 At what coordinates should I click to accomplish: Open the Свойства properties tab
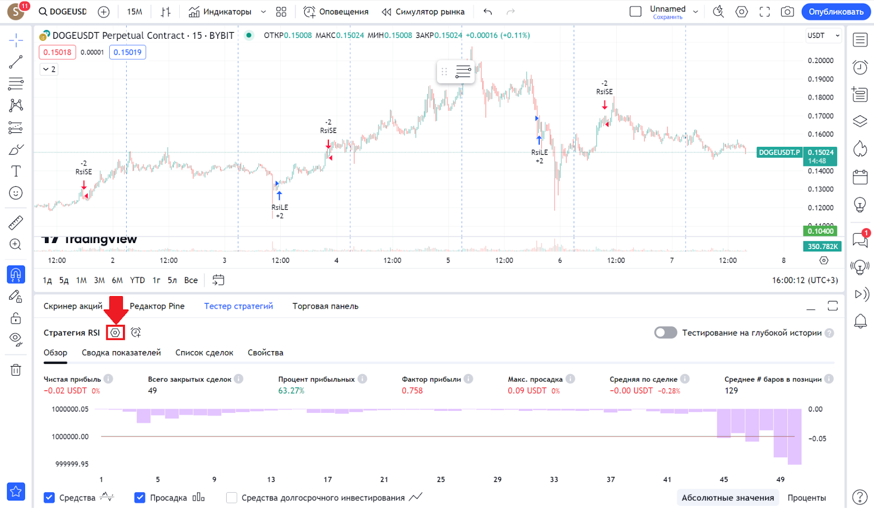pos(265,352)
